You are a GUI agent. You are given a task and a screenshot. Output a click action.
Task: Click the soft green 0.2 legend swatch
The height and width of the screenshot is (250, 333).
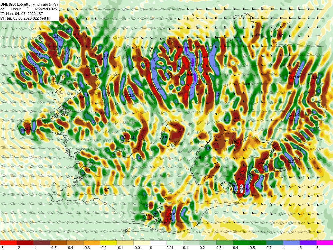[208, 243]
